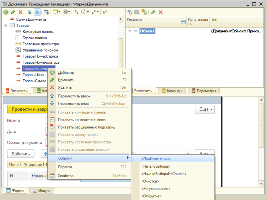Click the N column header in preview table
This screenshot has height=200, width=267.
(x=18, y=176)
